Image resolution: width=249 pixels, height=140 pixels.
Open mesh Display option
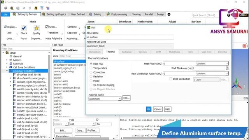tap(10, 27)
